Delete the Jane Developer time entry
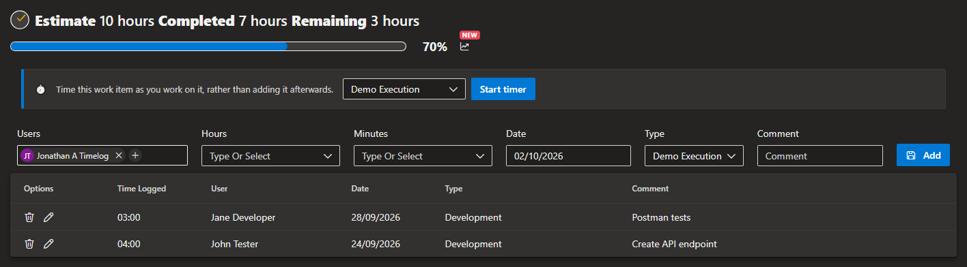 pos(29,217)
